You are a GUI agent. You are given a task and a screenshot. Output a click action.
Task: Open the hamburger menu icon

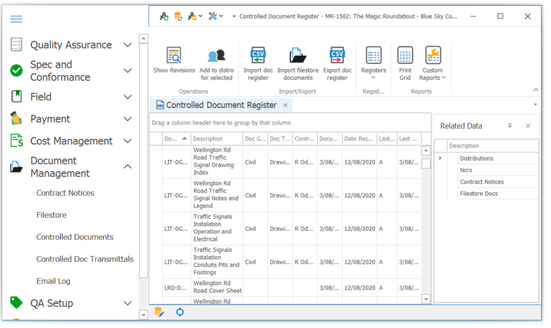click(x=16, y=19)
